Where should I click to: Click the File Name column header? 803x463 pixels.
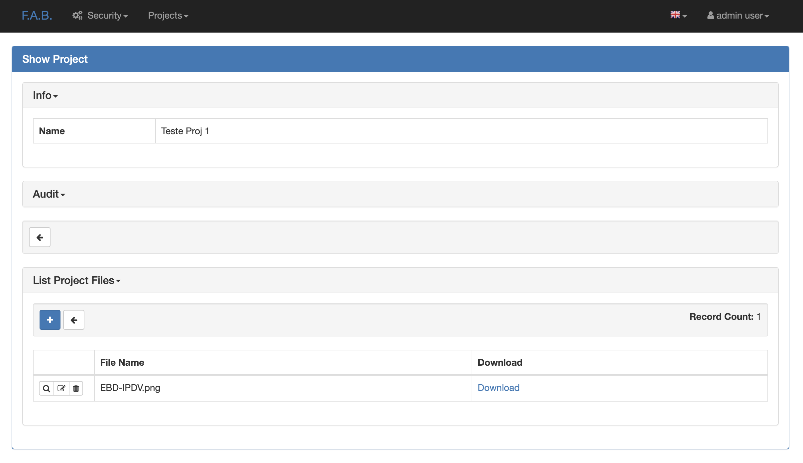[122, 362]
